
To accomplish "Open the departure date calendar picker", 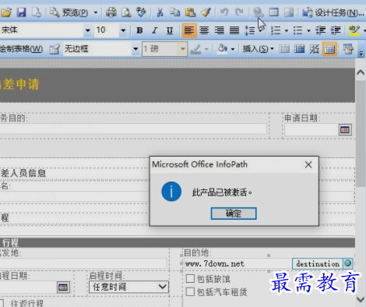I will 63,287.
